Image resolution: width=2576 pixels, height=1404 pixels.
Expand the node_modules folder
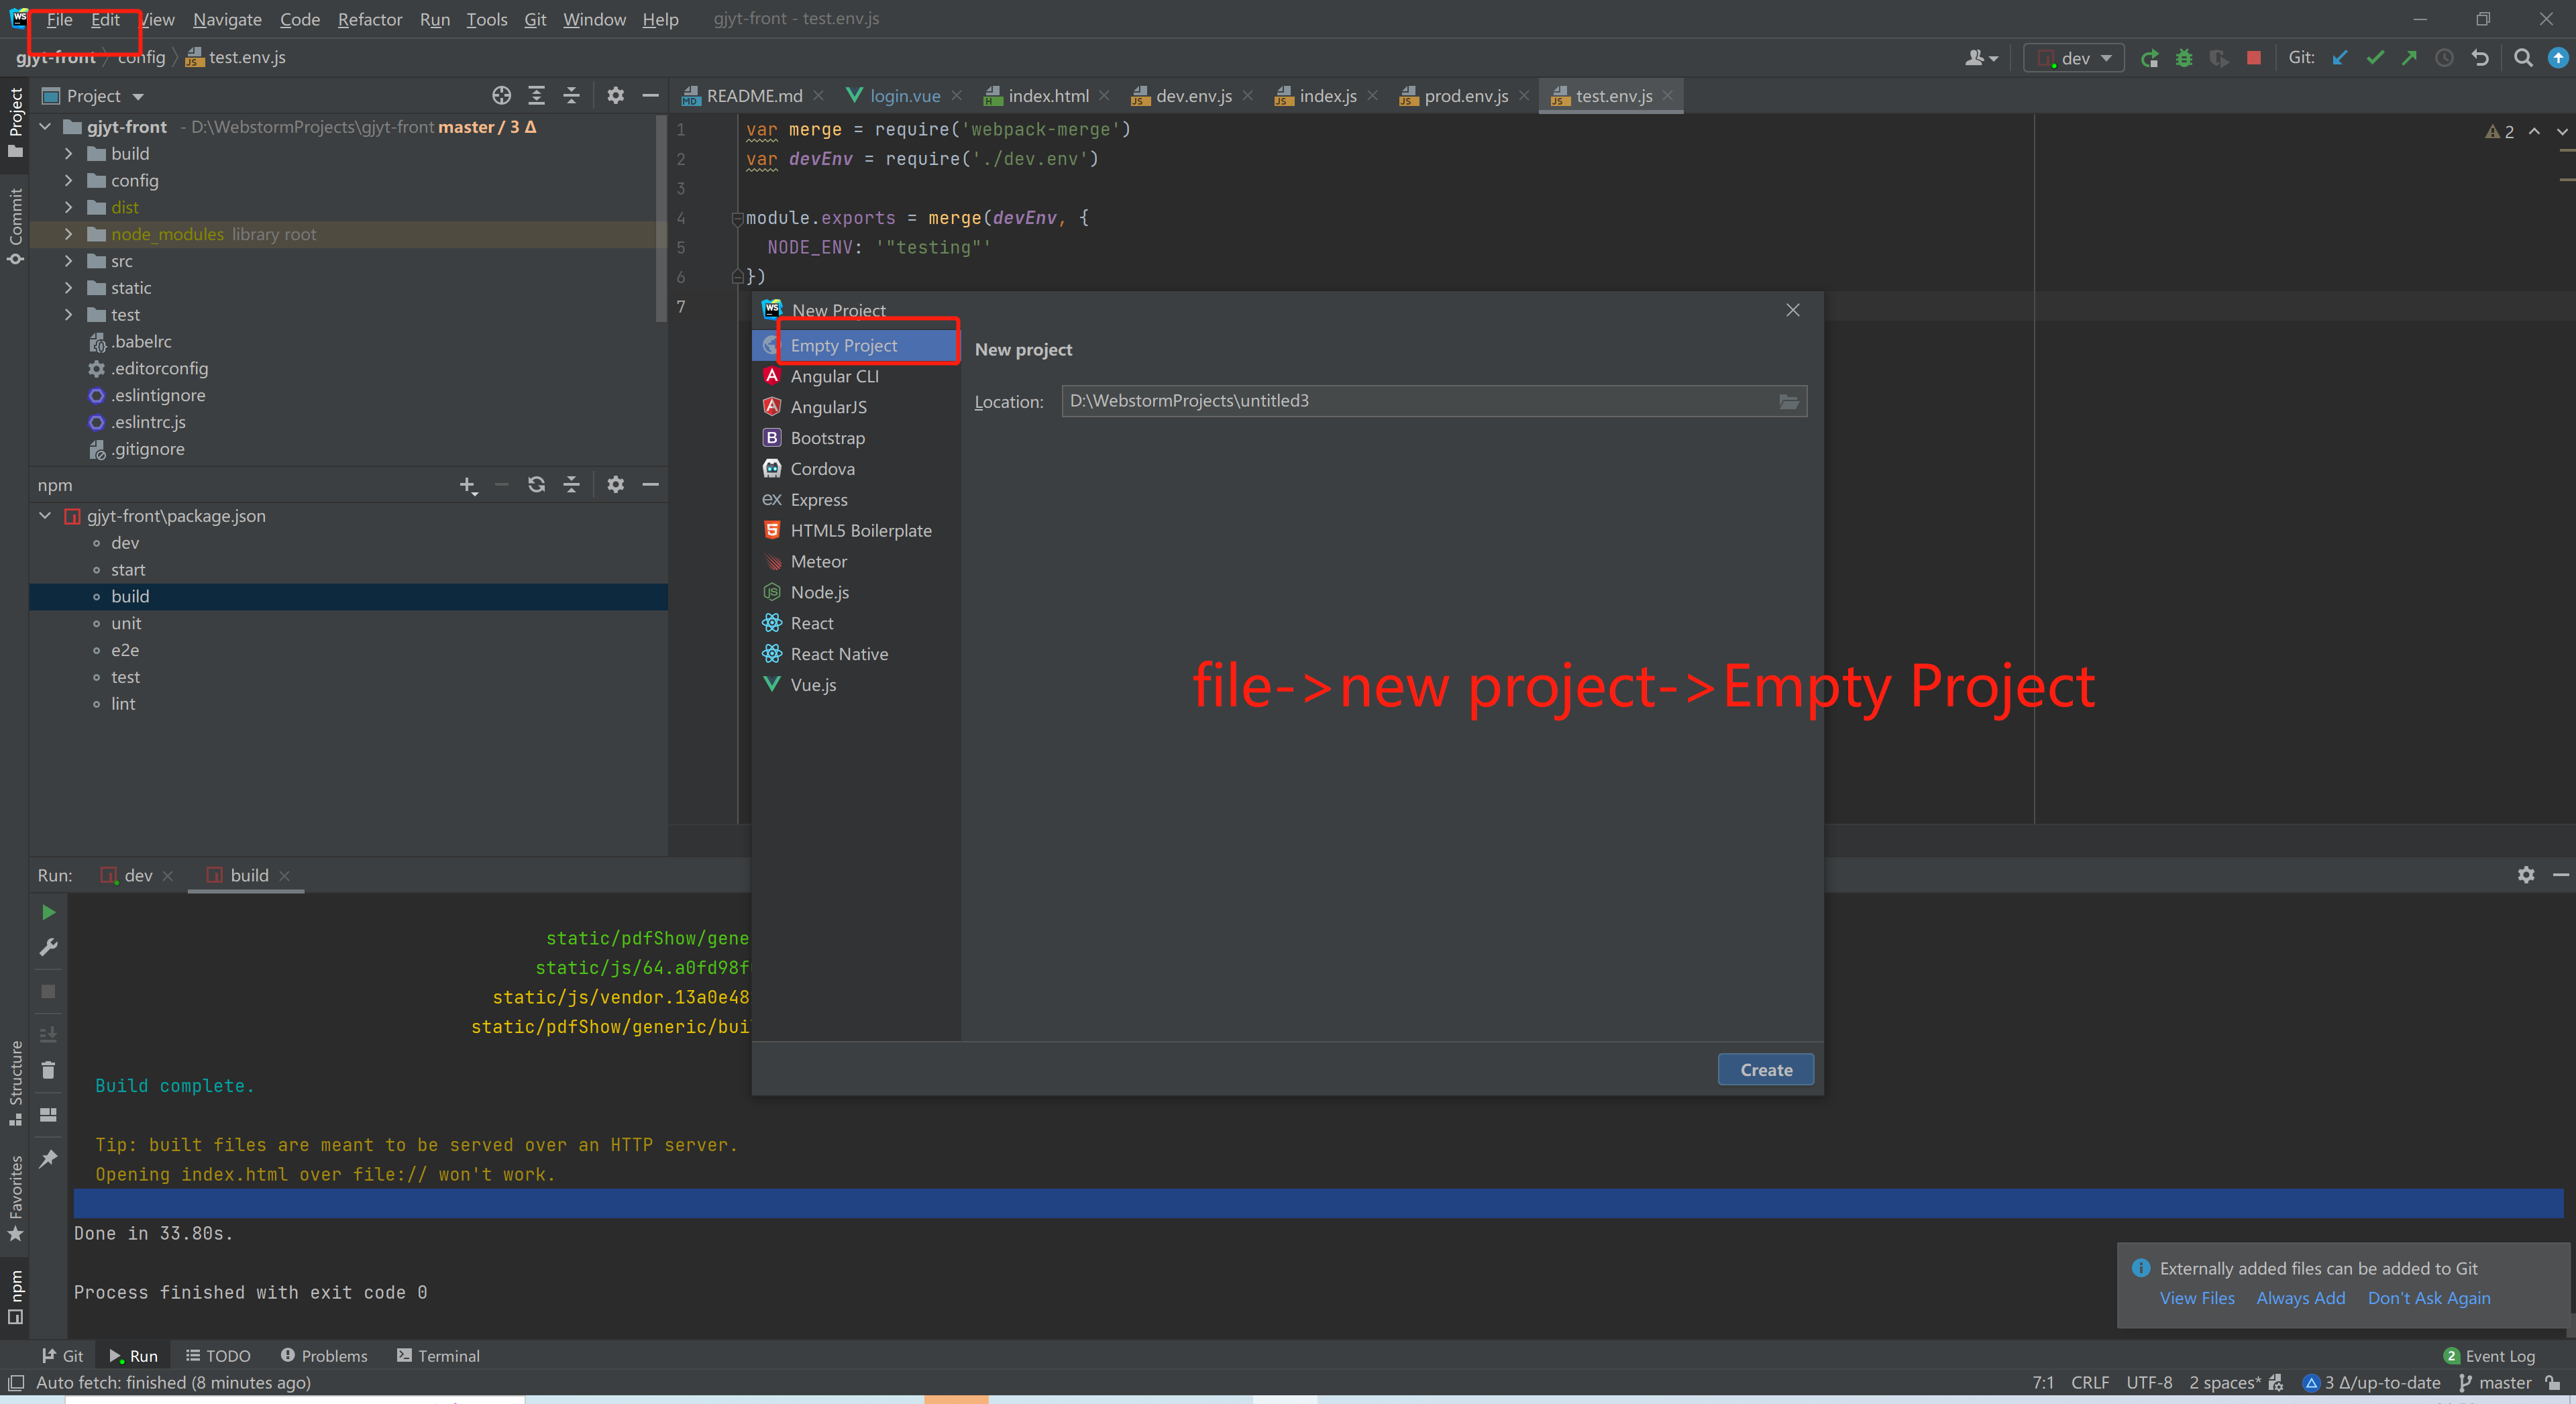tap(68, 233)
